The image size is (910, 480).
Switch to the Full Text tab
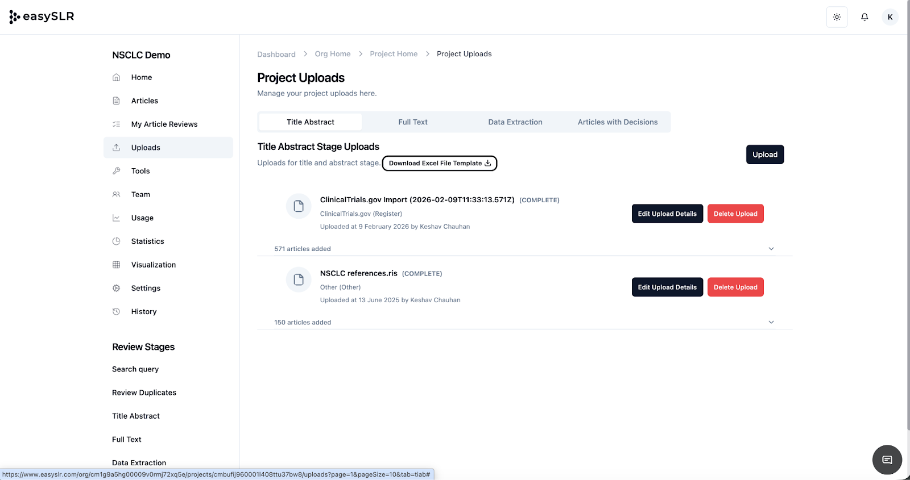click(412, 122)
